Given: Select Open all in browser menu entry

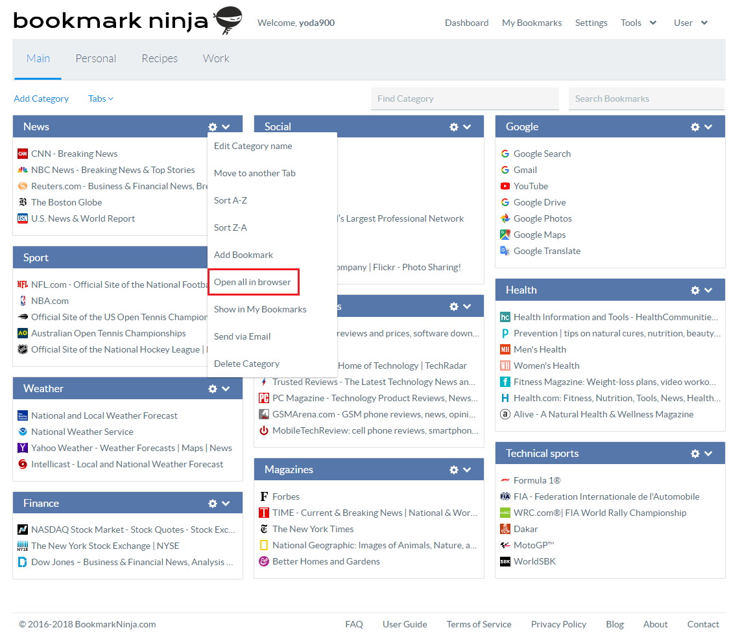Looking at the screenshot, I should [253, 281].
